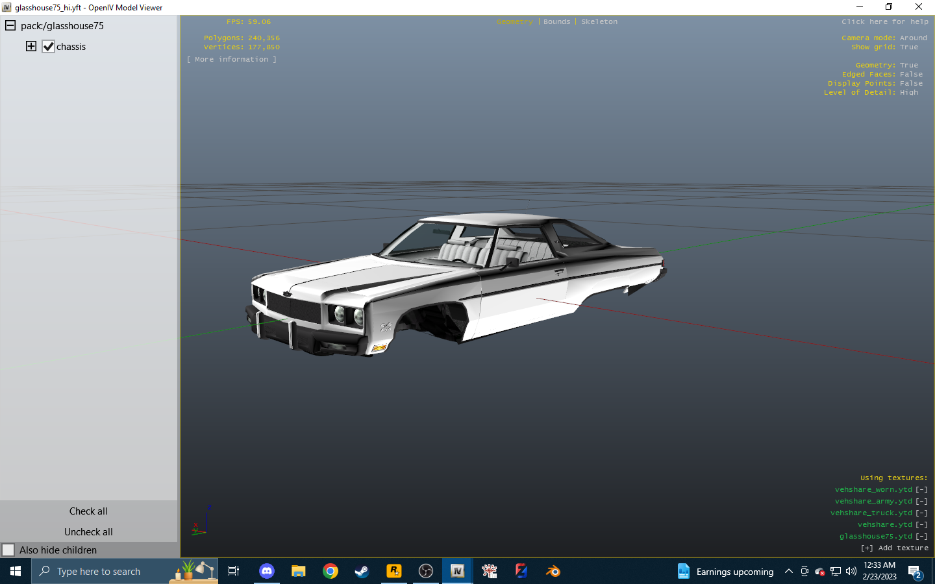Enable the "Also hide children" checkbox

point(8,550)
